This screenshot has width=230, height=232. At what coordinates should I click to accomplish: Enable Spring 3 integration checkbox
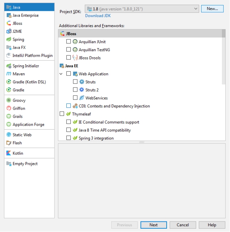click(68, 138)
